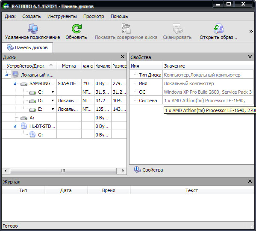Viewport: 256px width, 231px height.
Task: Click the Текст column header in journal
Action: (192, 190)
